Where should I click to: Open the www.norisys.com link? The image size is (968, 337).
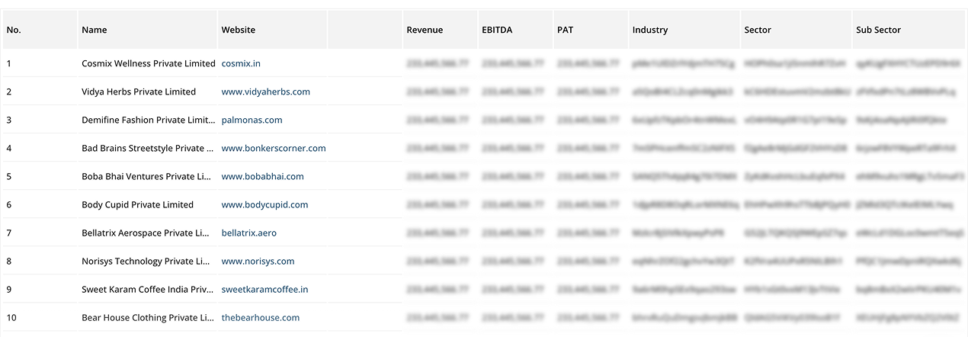(258, 261)
